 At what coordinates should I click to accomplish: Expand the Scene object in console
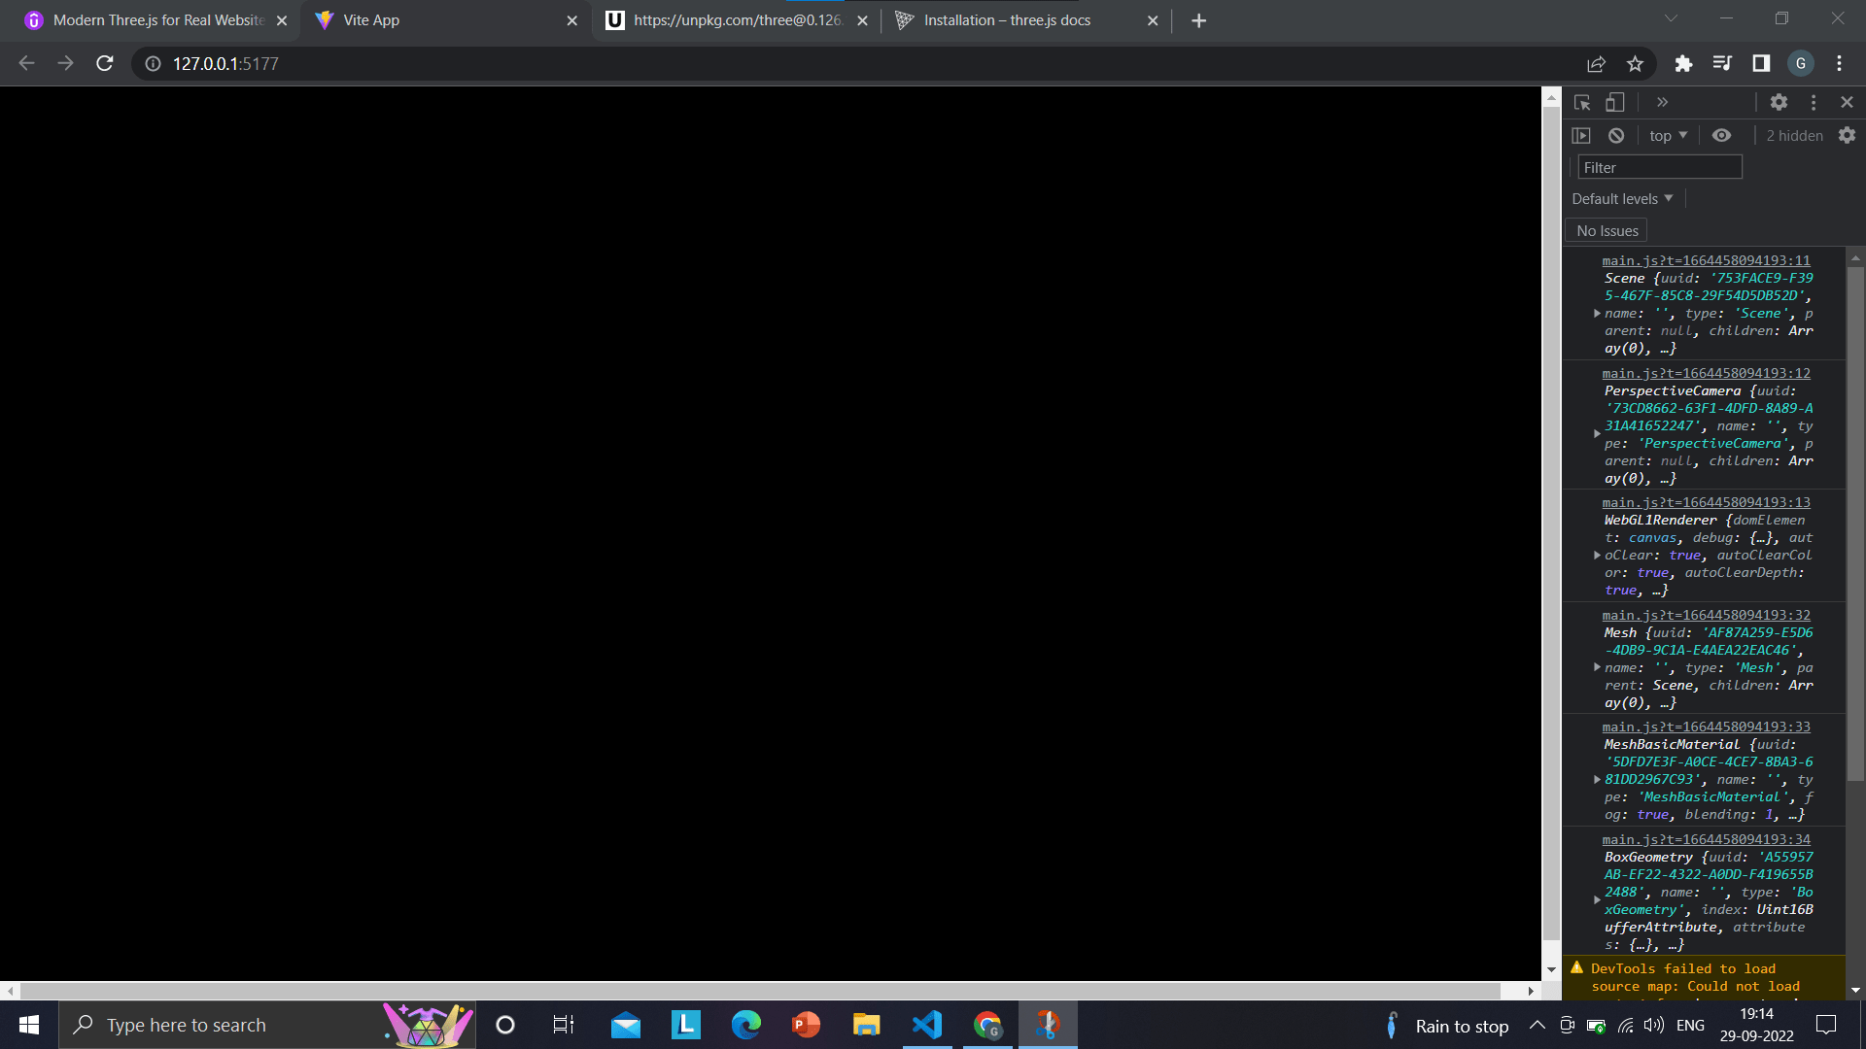click(x=1597, y=314)
